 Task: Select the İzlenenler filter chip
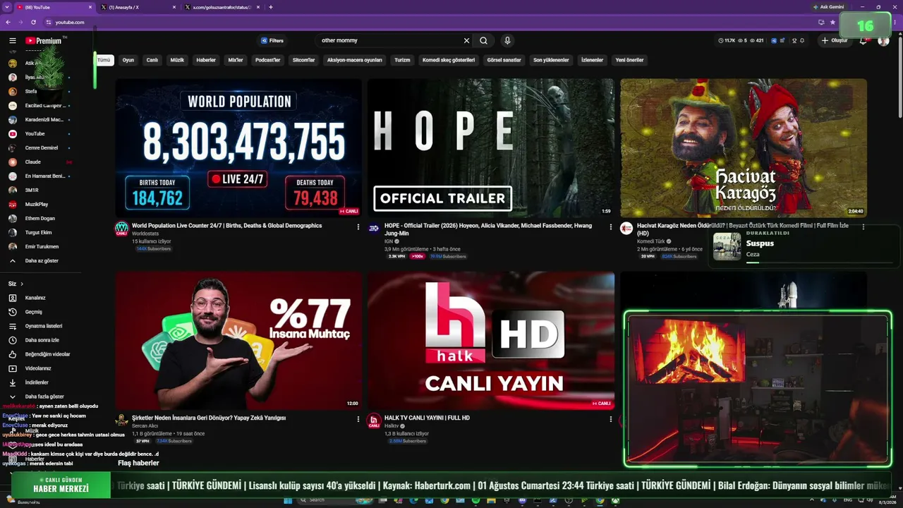(x=592, y=60)
